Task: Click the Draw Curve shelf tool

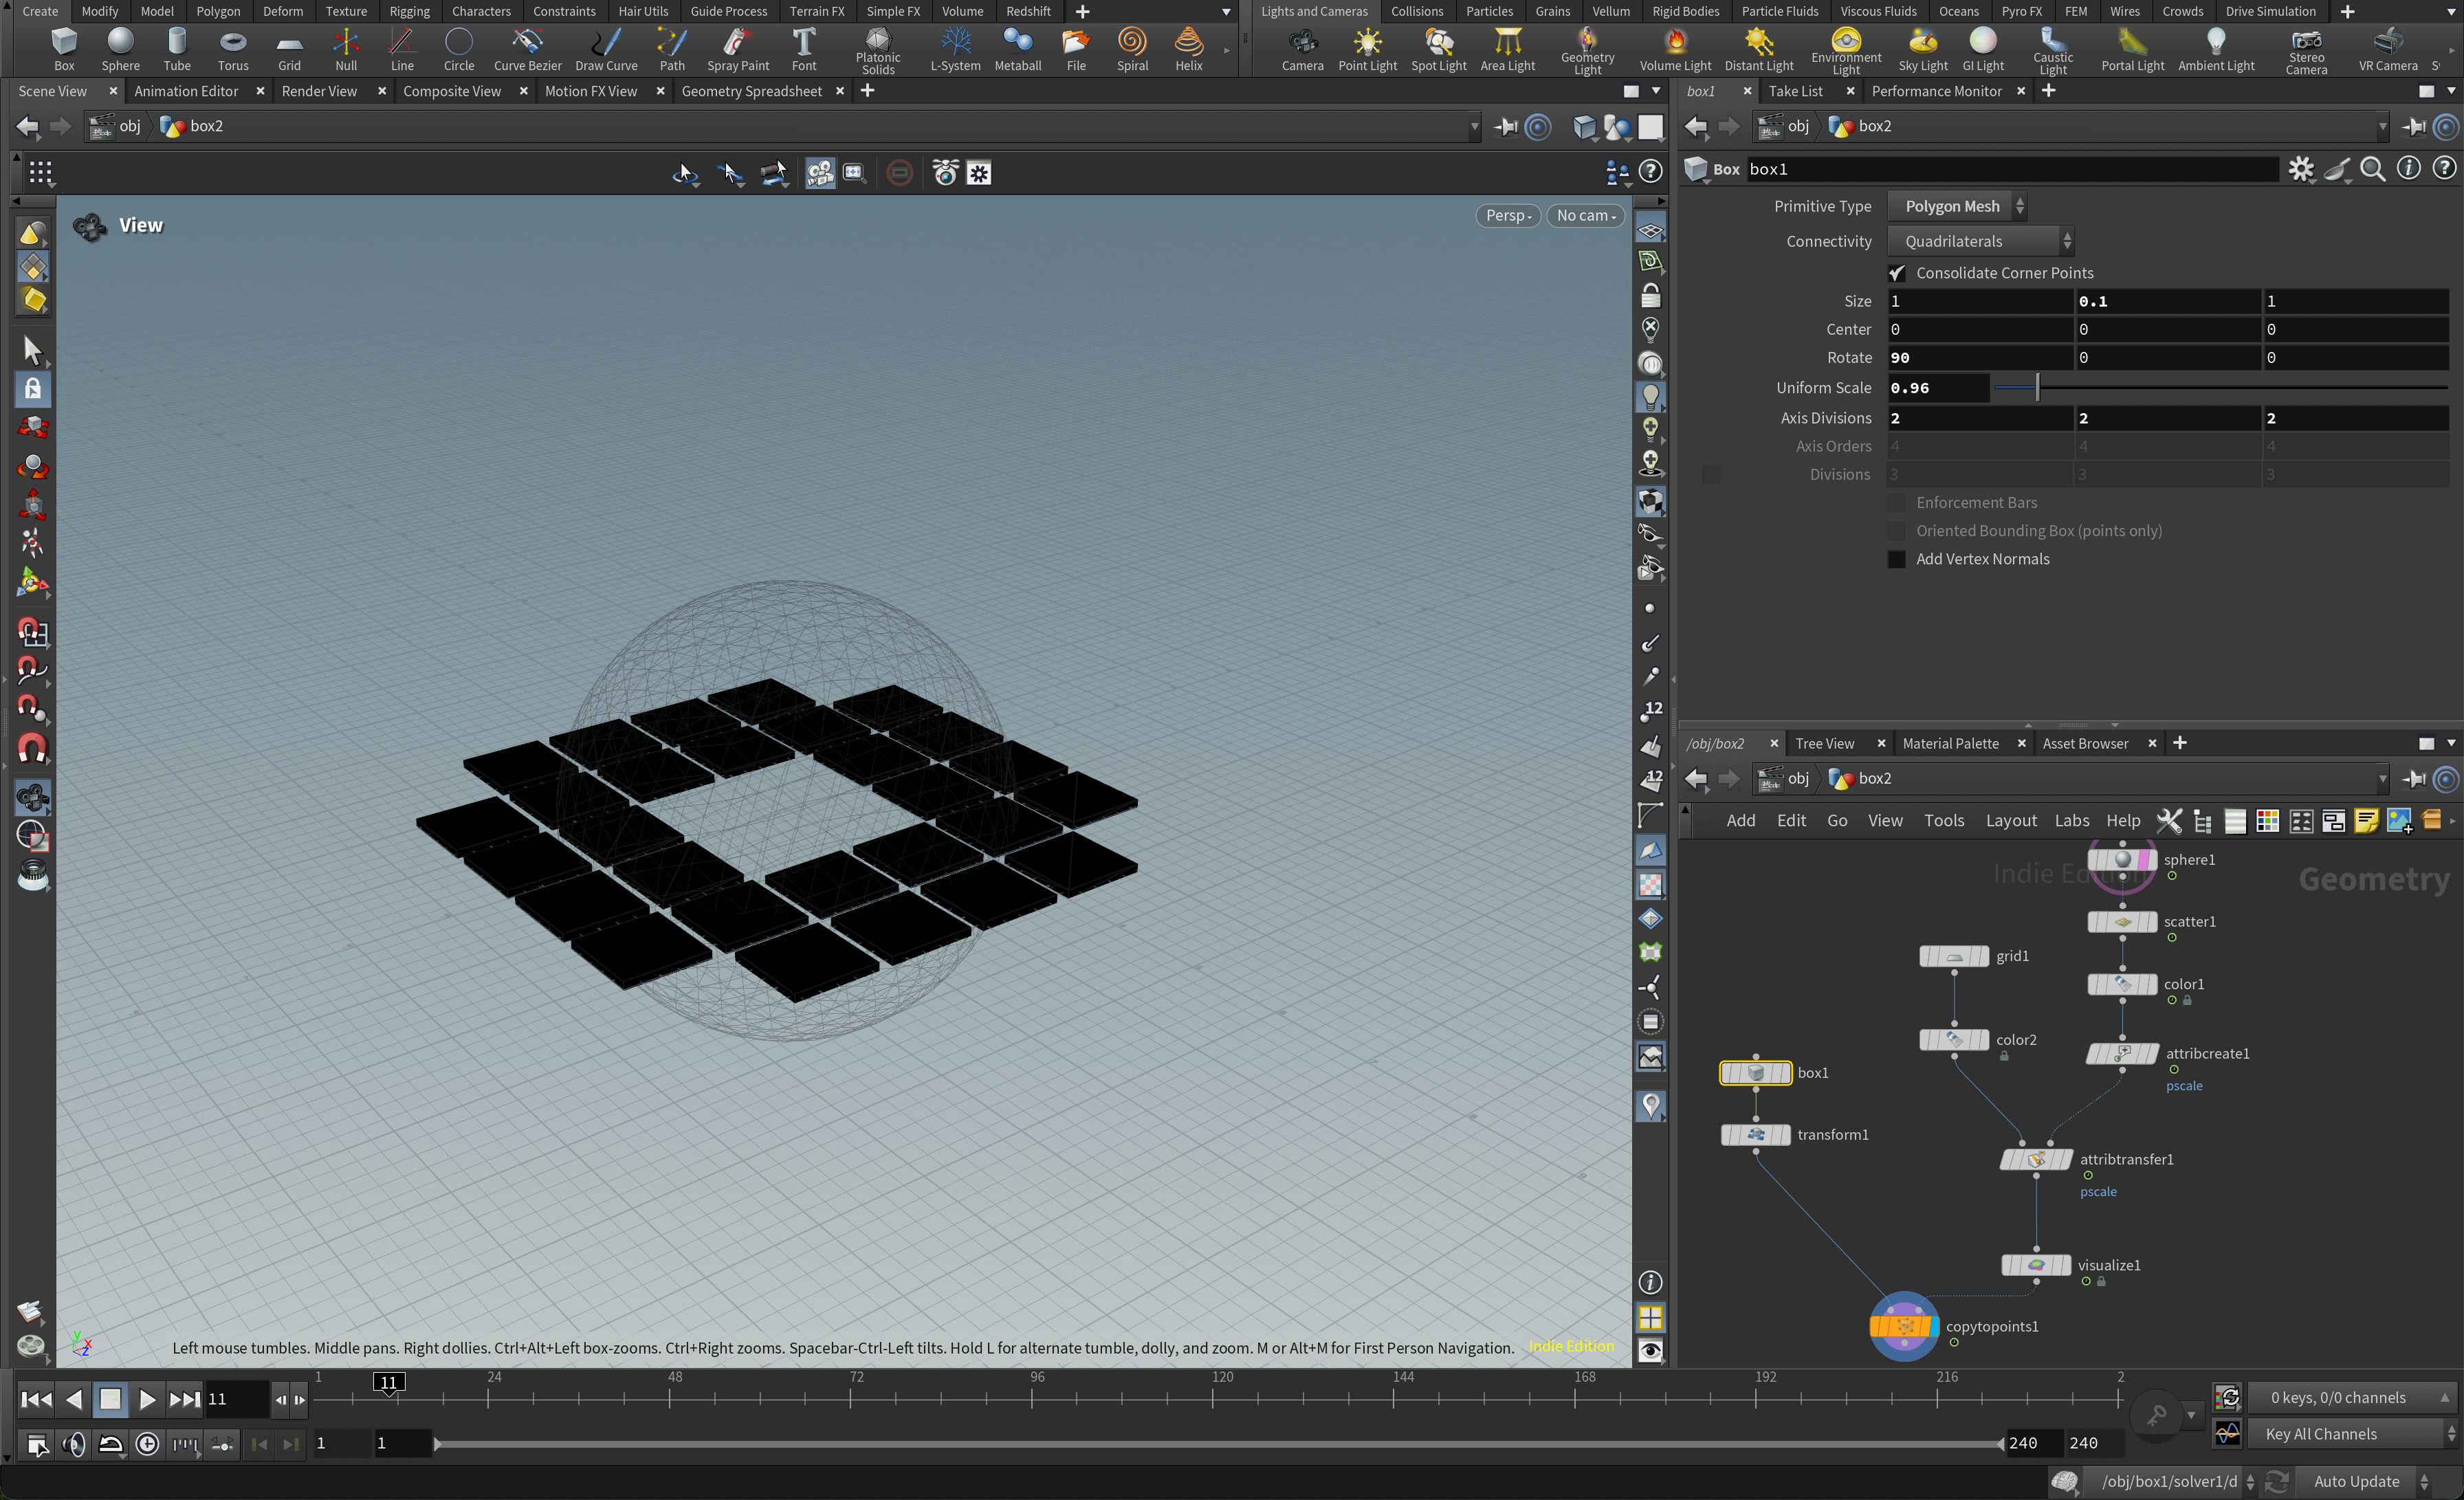Action: tap(606, 48)
